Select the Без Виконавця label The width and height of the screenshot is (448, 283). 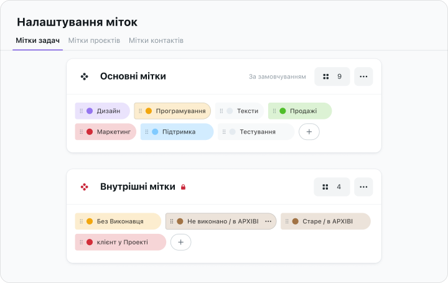118,221
